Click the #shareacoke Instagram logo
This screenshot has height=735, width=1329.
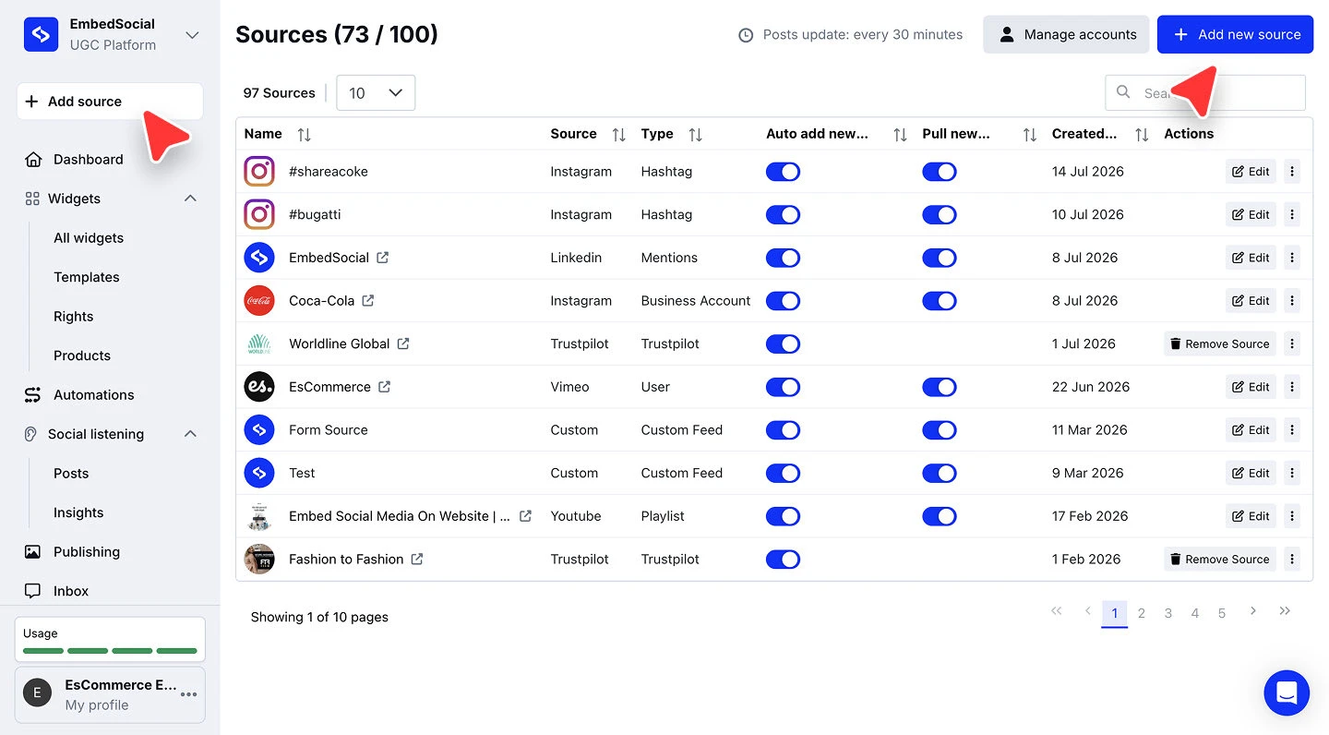(259, 171)
